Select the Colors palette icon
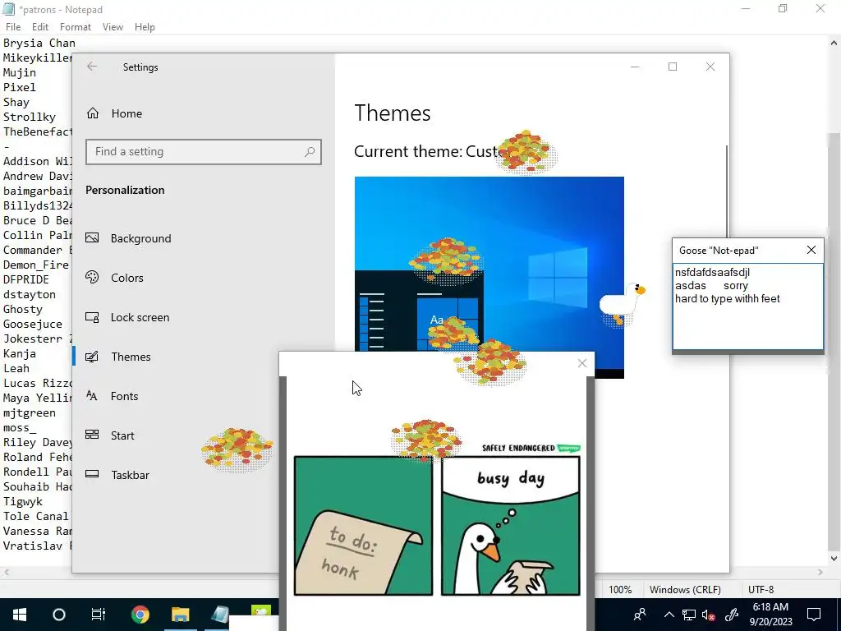Image resolution: width=841 pixels, height=631 pixels. (92, 278)
